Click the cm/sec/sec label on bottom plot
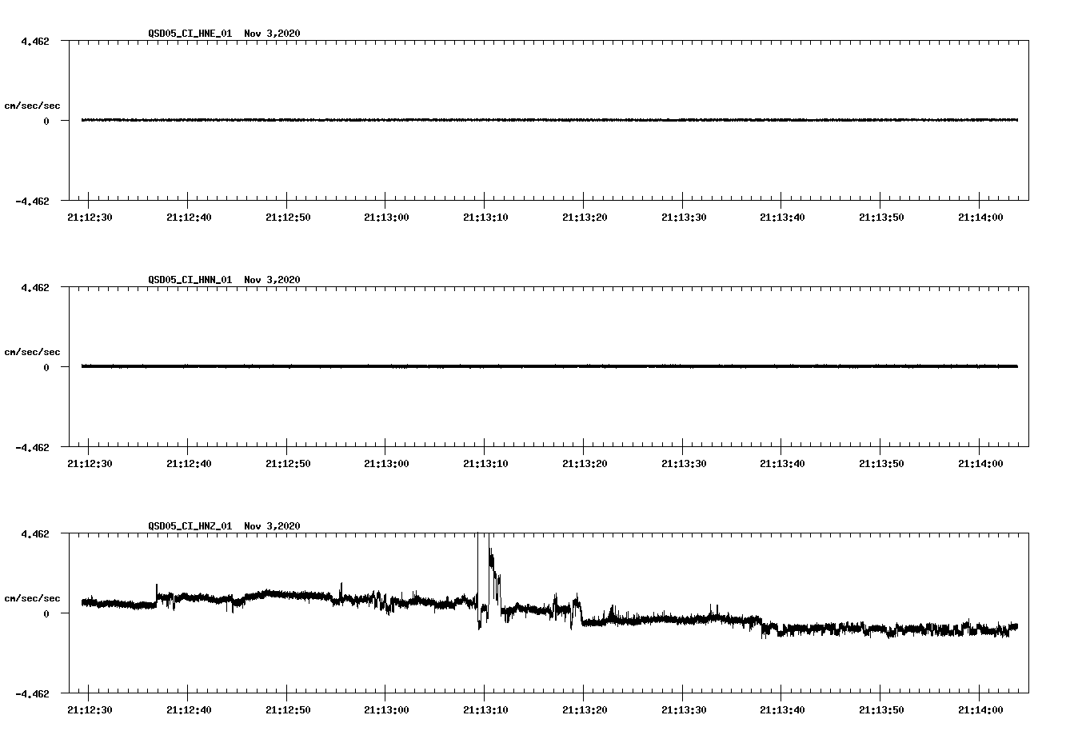Viewport: 1086px width, 739px height. point(34,597)
